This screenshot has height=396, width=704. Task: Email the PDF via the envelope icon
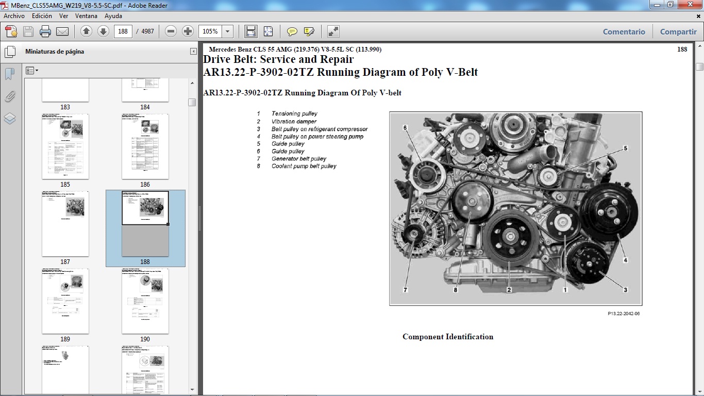click(61, 31)
